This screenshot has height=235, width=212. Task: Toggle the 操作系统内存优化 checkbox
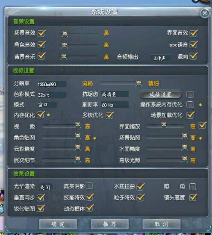(190, 105)
